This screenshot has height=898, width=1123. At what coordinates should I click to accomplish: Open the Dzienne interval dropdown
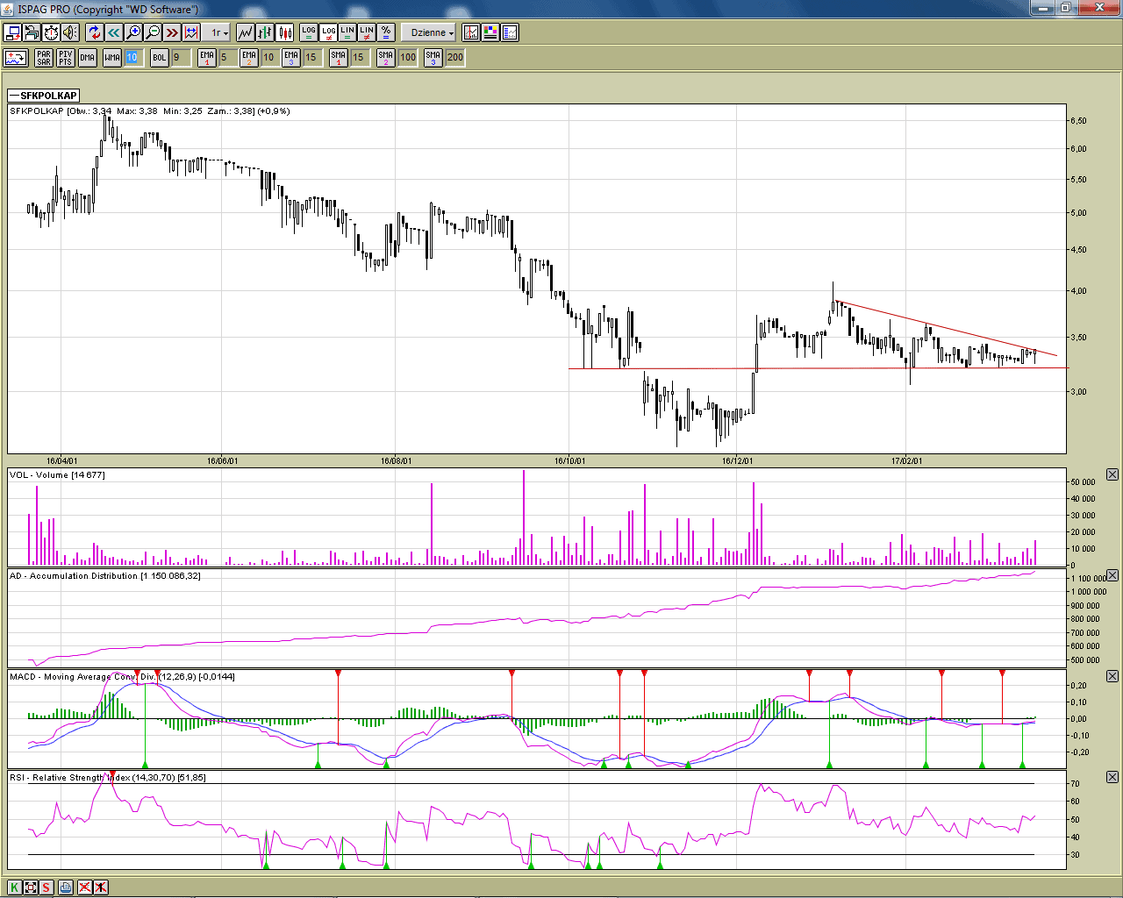(433, 32)
